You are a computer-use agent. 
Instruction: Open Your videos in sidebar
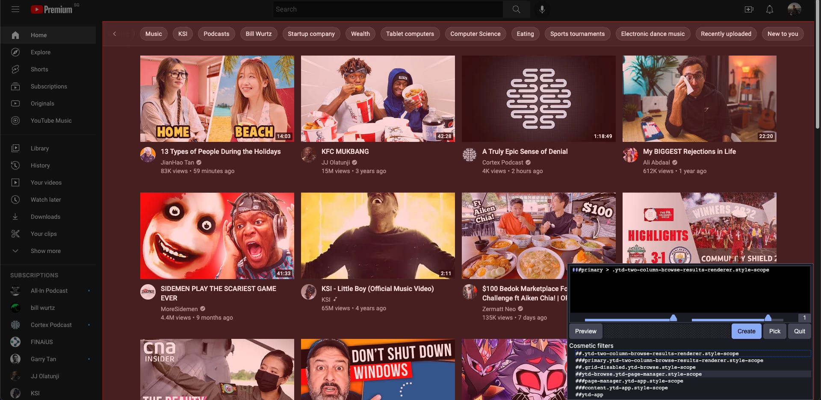(48, 182)
